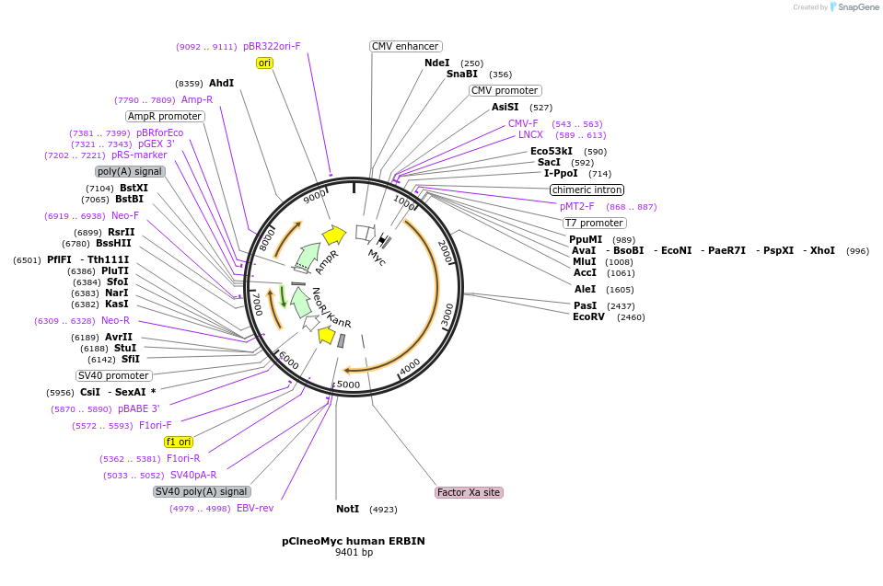The width and height of the screenshot is (883, 586).
Task: Click the pink Factor Xa site label
Action: [469, 492]
